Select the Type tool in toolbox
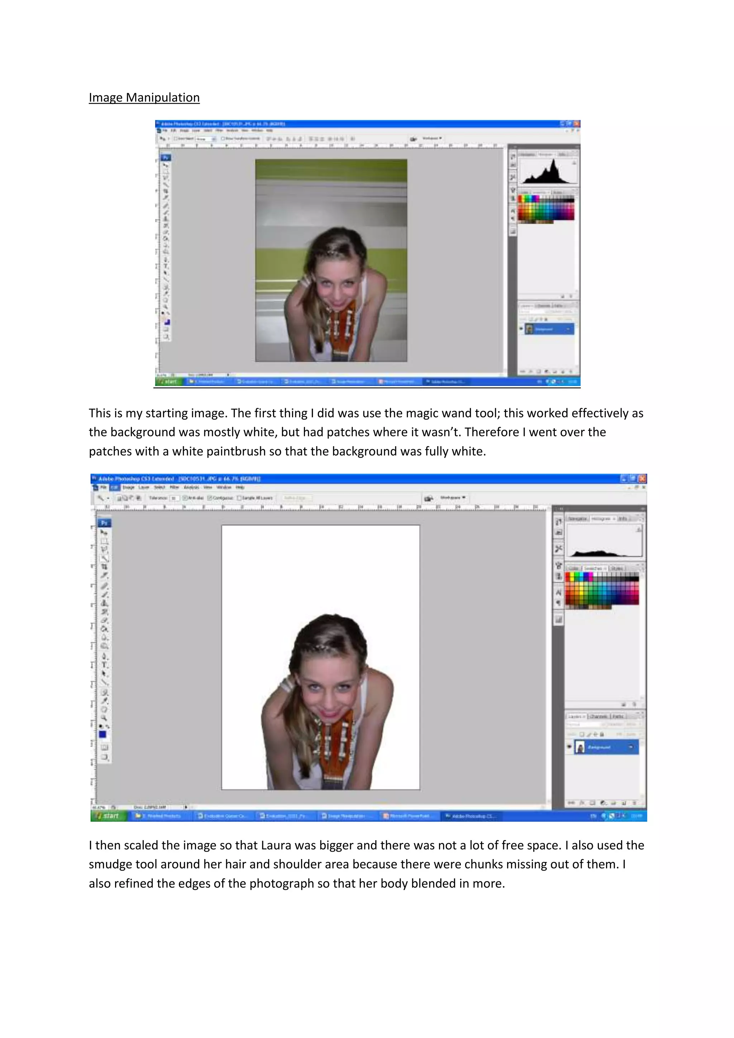 pos(104,665)
